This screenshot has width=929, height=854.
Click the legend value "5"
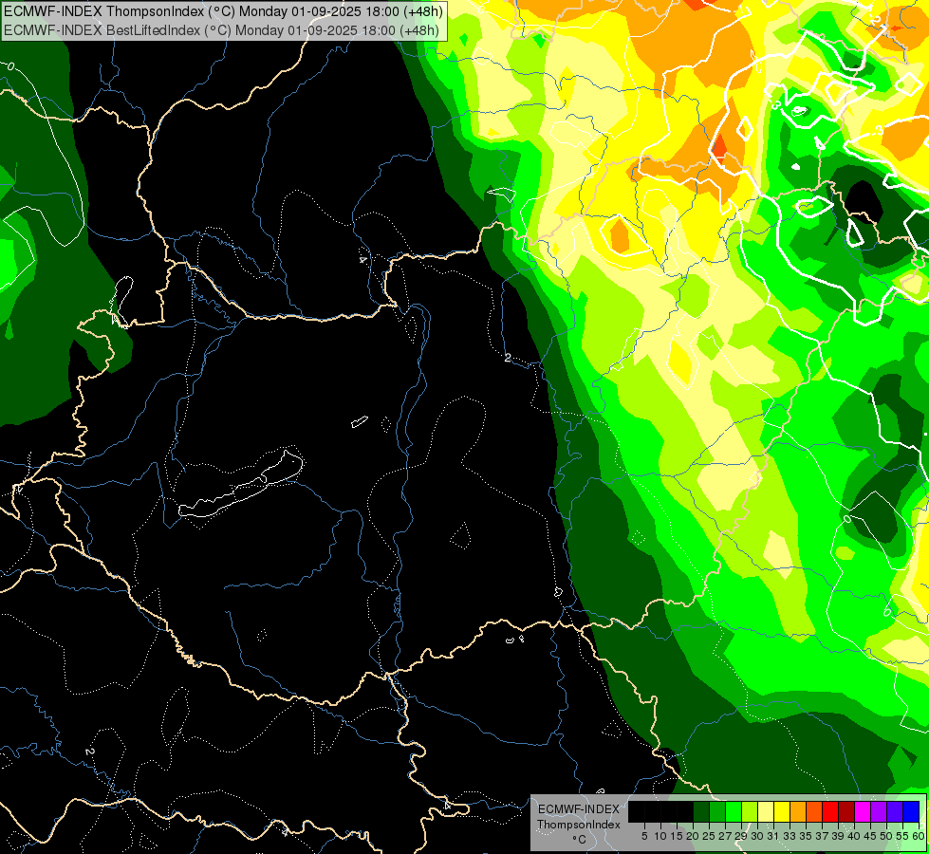pos(644,836)
